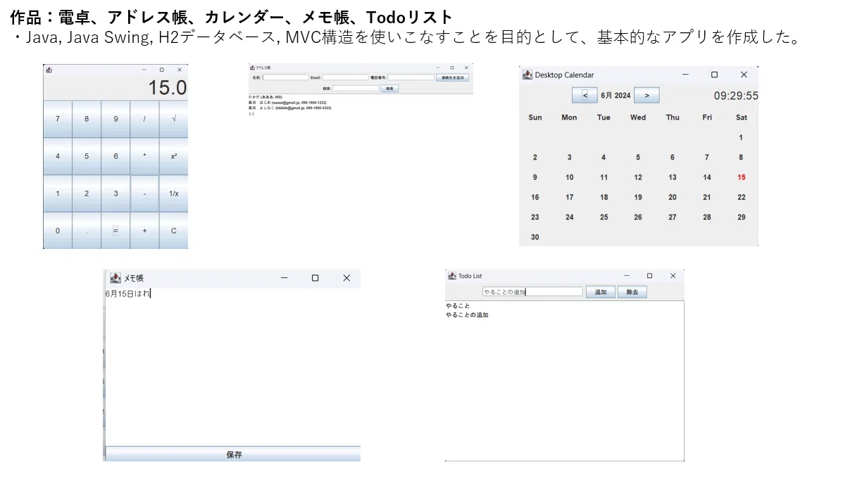Screen dimensions: 843x479
Task: Click the Sun column header
Action: pos(535,117)
